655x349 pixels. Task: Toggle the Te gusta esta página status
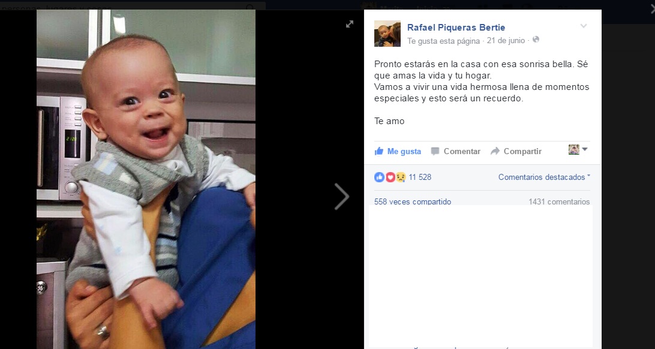tap(444, 41)
